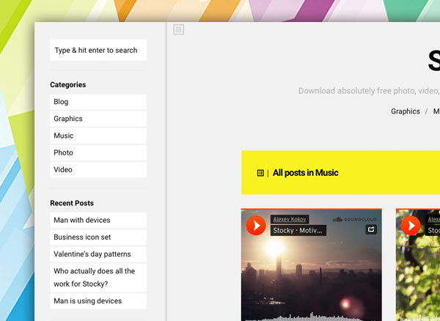Read Who actually does all the work post
440x321 pixels.
[x=98, y=278]
